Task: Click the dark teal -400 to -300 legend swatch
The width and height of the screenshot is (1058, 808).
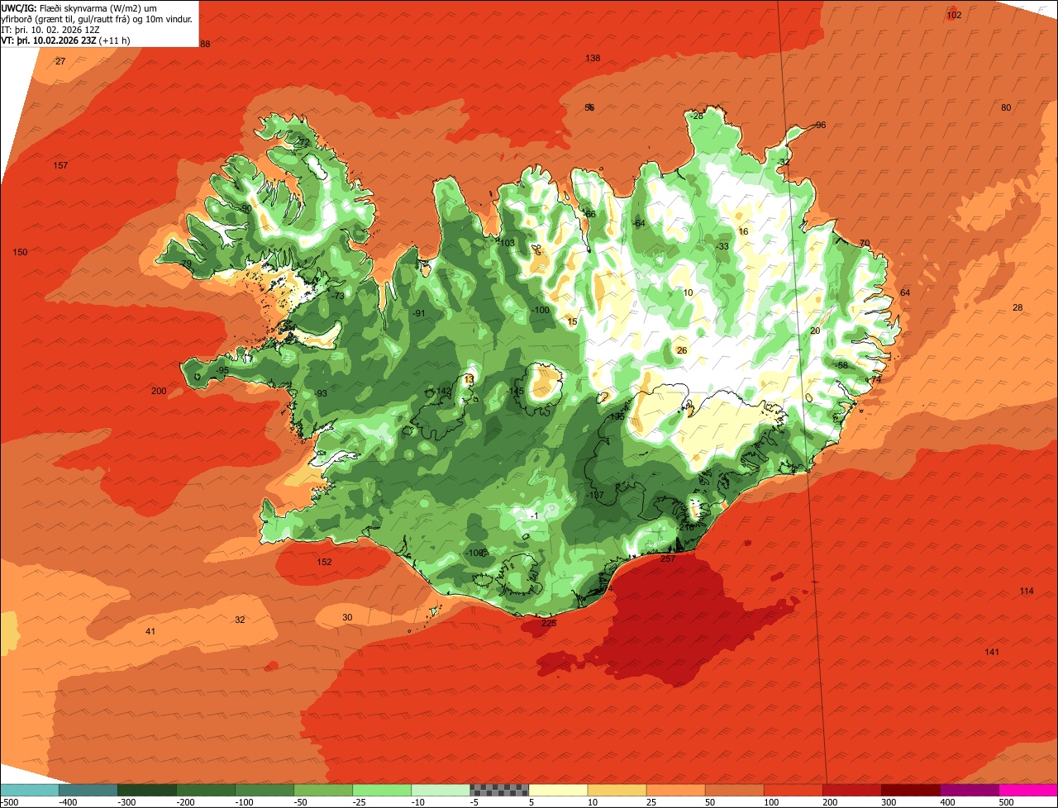Action: (x=88, y=790)
